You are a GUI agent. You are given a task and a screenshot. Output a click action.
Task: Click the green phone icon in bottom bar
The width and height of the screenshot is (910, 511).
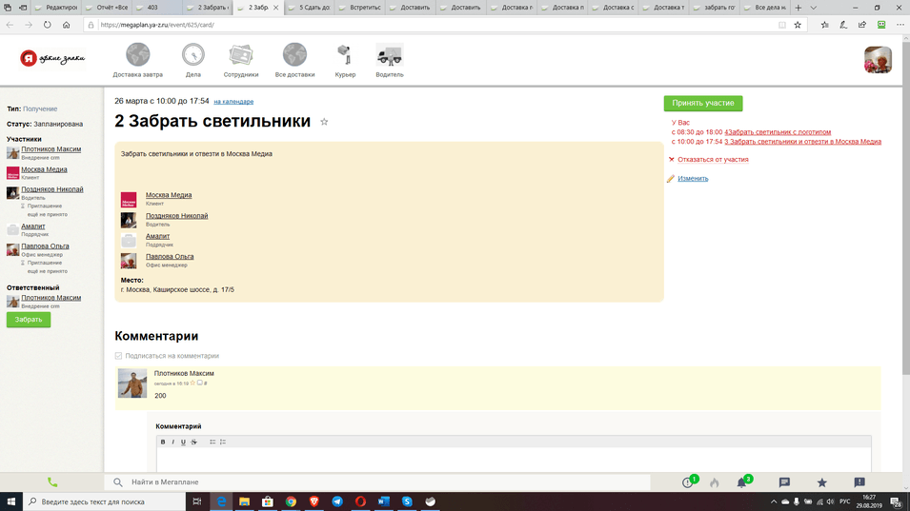pyautogui.click(x=52, y=482)
